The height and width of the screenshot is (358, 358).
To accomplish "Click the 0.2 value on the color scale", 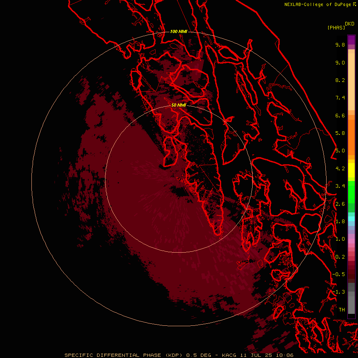I will pos(340,257).
